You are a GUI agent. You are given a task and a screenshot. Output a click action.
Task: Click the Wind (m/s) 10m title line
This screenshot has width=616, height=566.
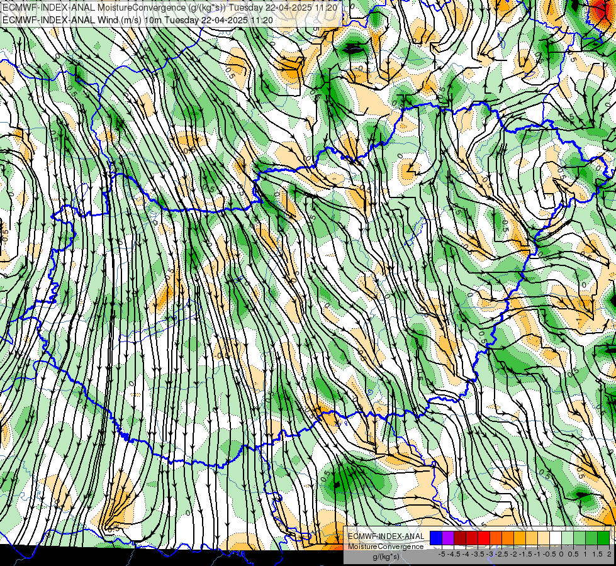point(138,19)
